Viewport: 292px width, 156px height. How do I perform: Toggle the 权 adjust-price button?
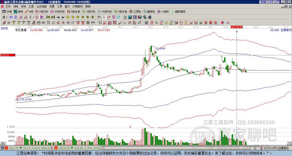coord(37,17)
